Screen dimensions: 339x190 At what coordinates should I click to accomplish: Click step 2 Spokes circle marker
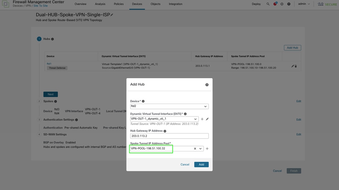[39, 101]
